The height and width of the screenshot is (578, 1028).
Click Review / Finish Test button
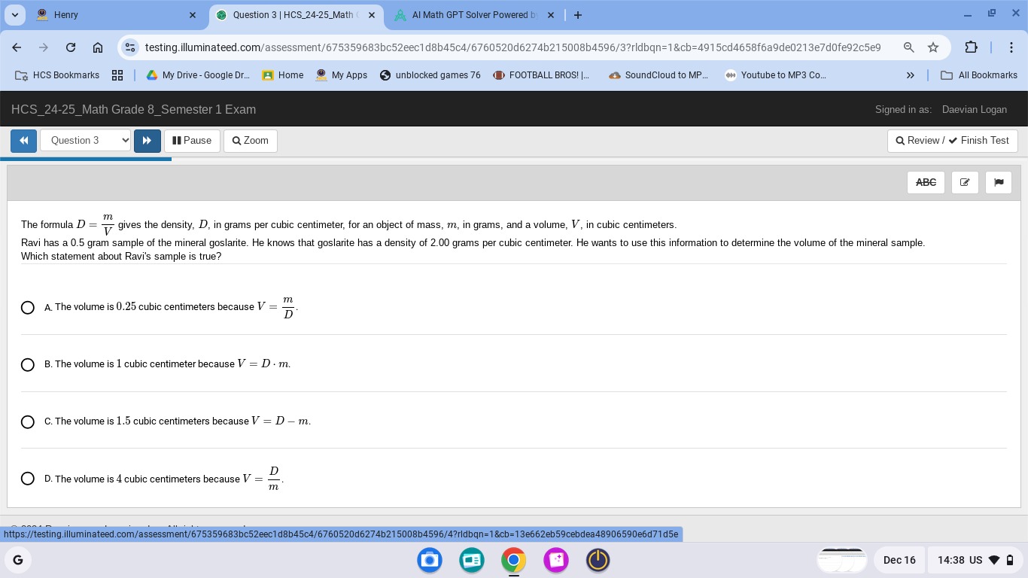tap(952, 141)
